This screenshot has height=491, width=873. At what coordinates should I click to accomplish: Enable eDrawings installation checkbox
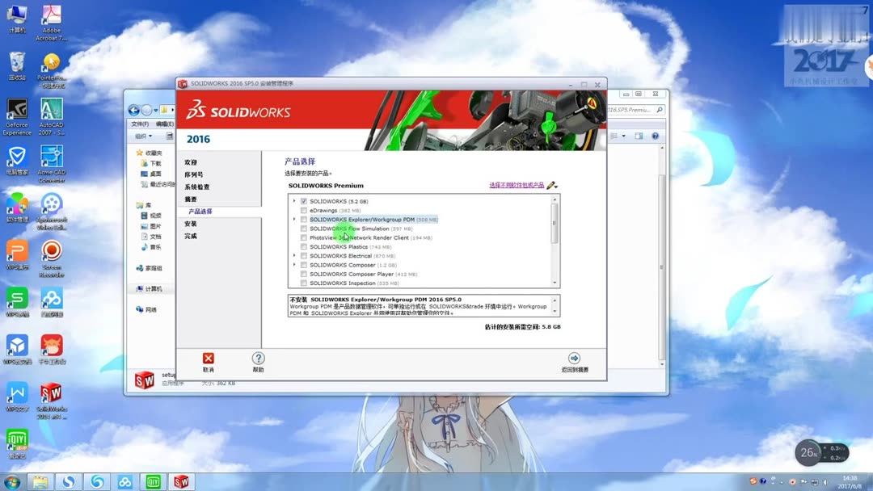coord(303,211)
